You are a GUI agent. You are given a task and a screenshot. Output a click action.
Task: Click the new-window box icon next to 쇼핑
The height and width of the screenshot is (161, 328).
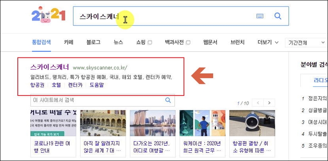pos(150,43)
